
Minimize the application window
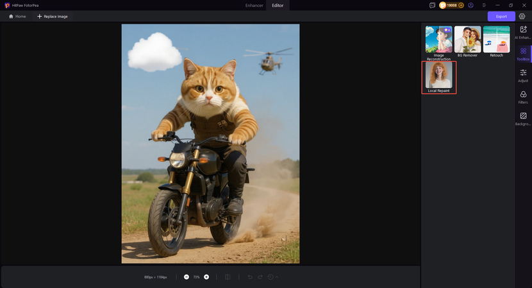[497, 5]
